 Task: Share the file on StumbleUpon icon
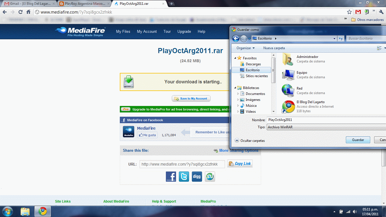pos(210,177)
